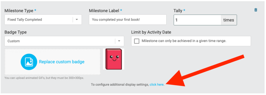
Task: Click the 'Milestone Type' field label
Action: coord(19,11)
